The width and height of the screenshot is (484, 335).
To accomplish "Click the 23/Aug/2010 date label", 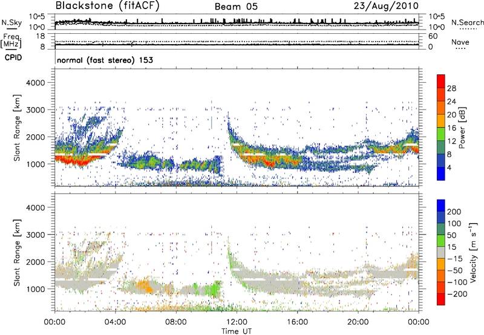I will [391, 5].
